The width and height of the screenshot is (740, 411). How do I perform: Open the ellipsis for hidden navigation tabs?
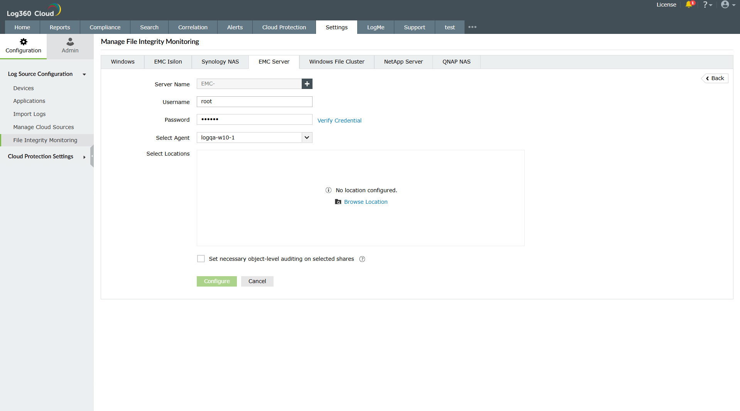point(472,27)
